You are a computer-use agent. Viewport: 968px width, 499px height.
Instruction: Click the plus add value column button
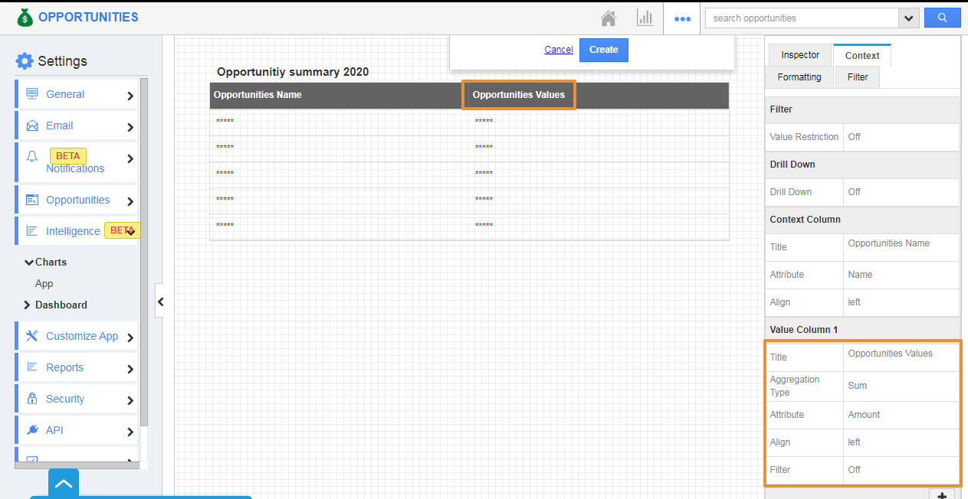[x=942, y=494]
